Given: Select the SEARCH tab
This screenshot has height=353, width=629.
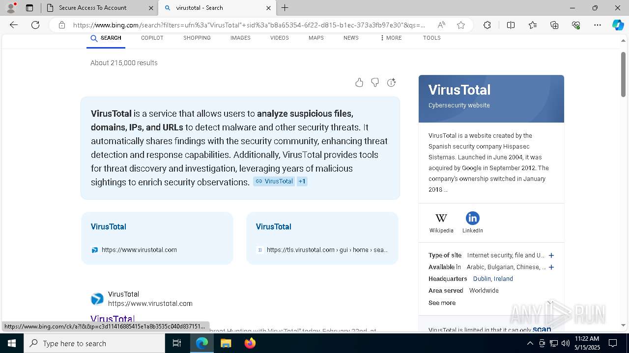Looking at the screenshot, I should click(x=106, y=38).
